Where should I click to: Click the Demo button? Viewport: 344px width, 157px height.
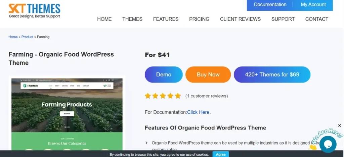[x=164, y=74]
